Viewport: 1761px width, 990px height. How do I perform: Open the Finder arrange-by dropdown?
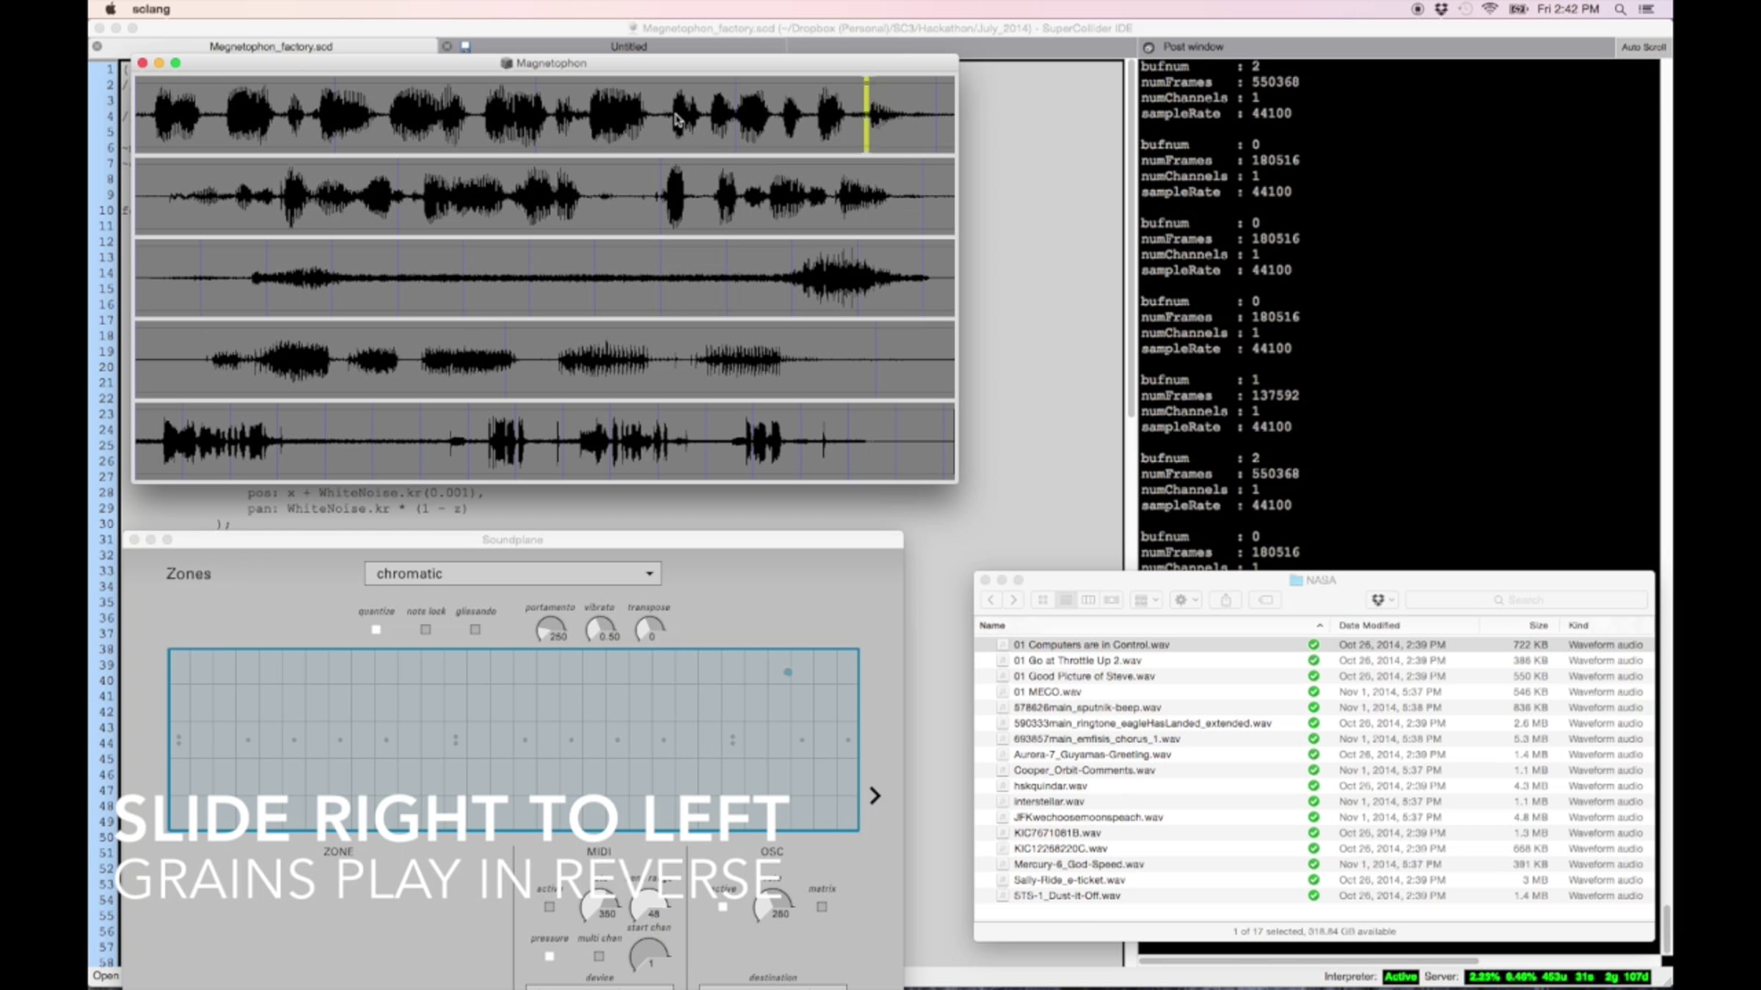click(x=1146, y=600)
